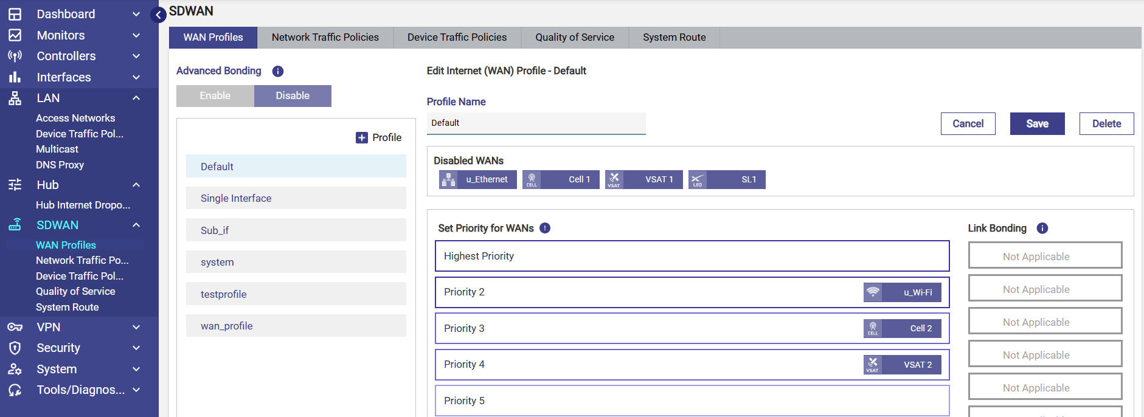
Task: Delete the Default profile
Action: [1106, 123]
